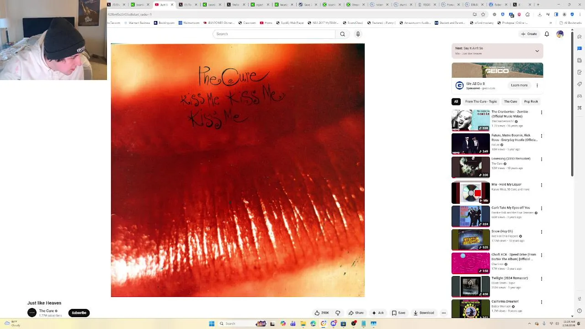
Task: Open Everyday Hustle video thumbnail
Action: pyautogui.click(x=471, y=144)
